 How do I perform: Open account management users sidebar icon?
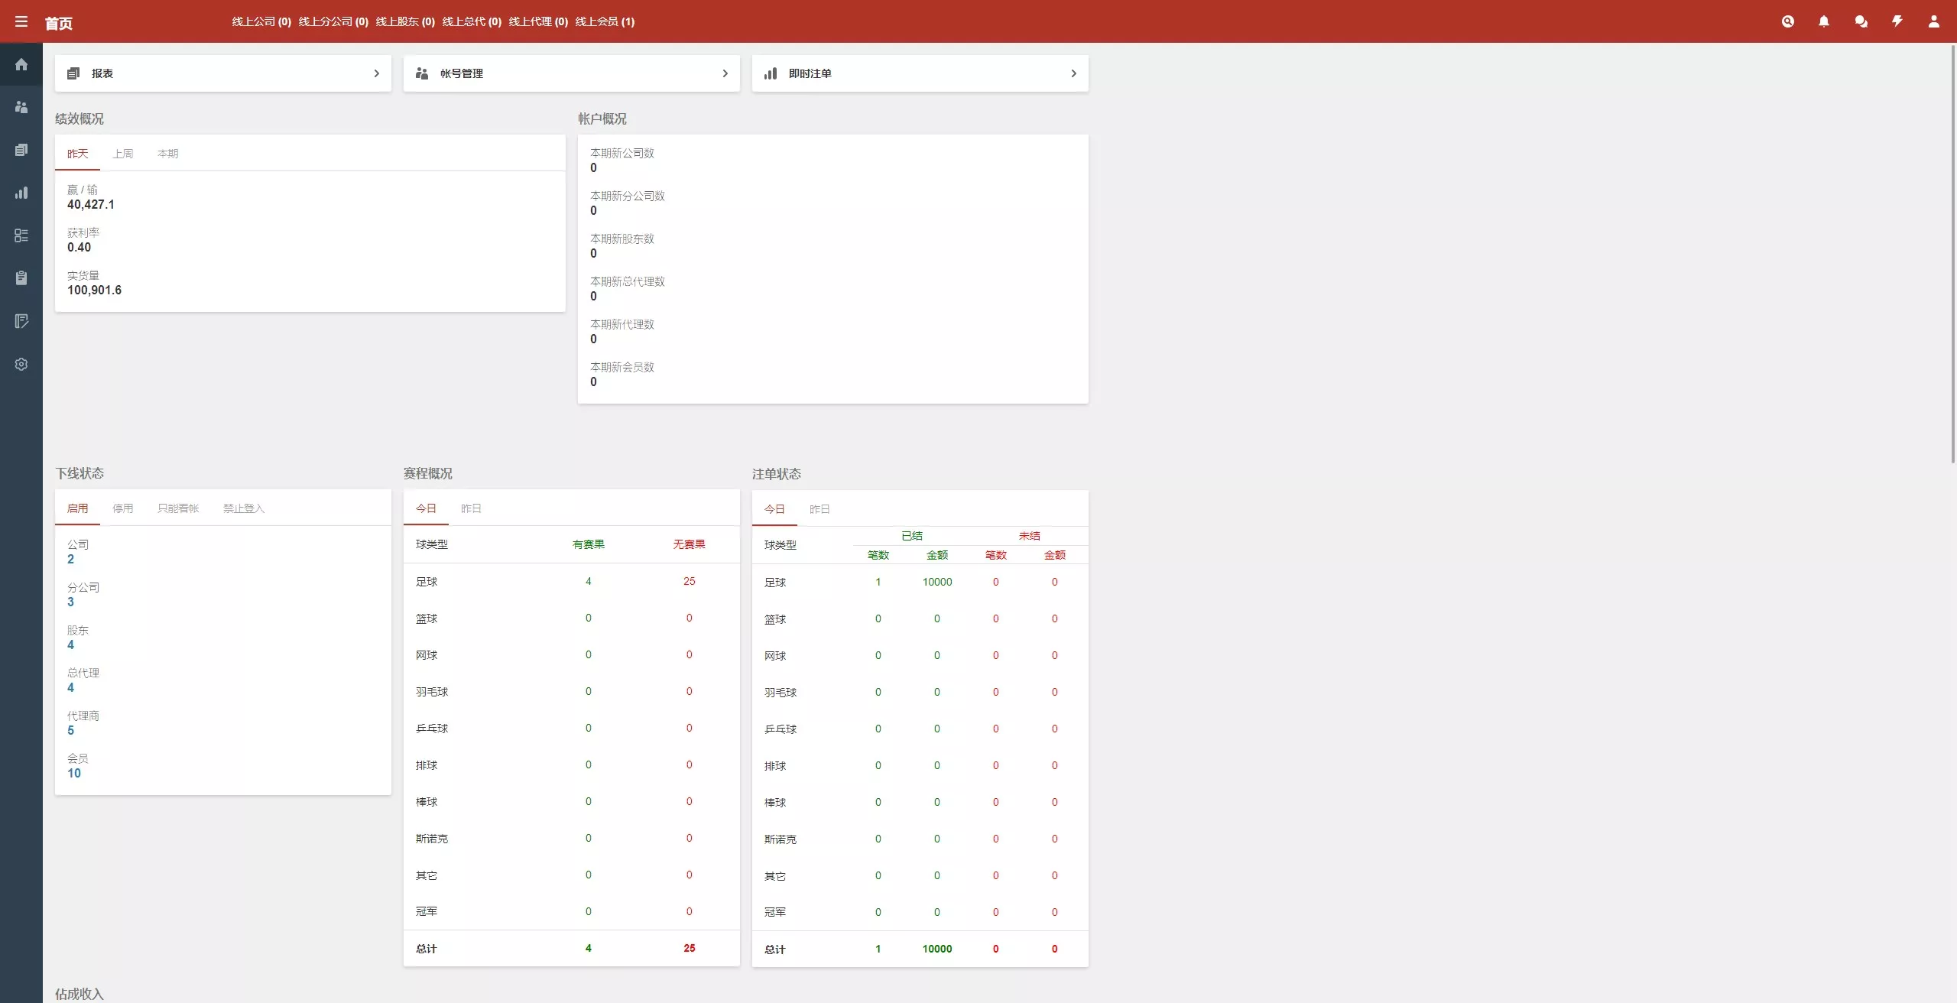[x=21, y=107]
